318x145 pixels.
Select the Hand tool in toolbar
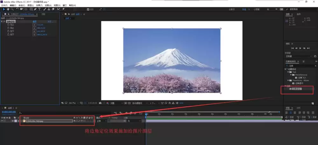pyautogui.click(x=8, y=9)
